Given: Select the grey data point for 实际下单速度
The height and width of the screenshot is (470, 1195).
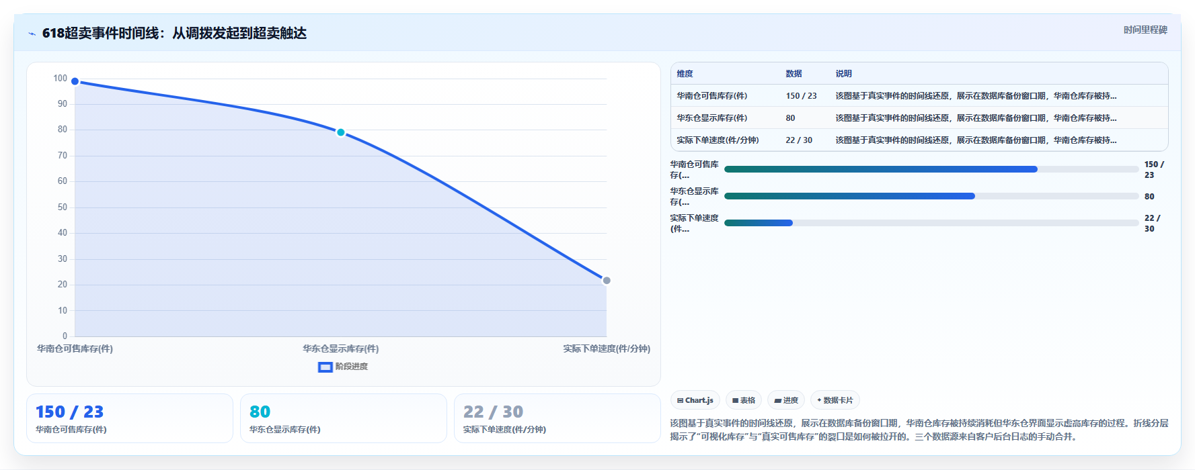Looking at the screenshot, I should pos(607,281).
